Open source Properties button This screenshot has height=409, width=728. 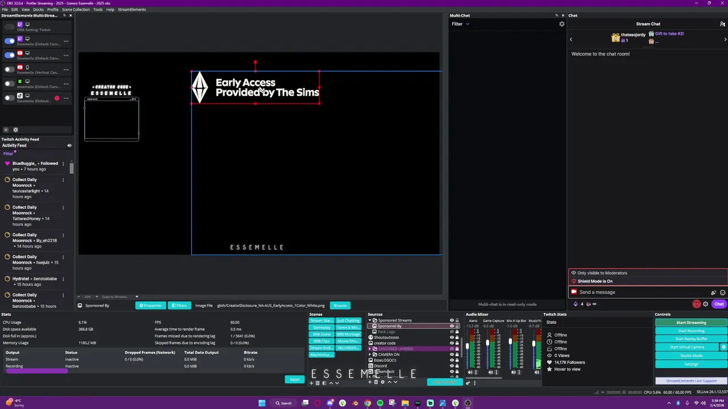click(151, 306)
